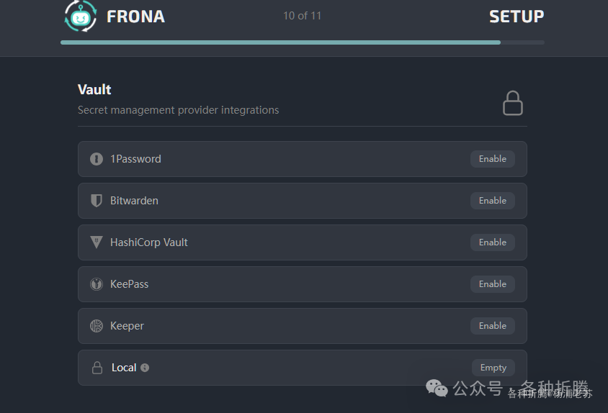Click the Frona robot logo icon

coord(80,16)
